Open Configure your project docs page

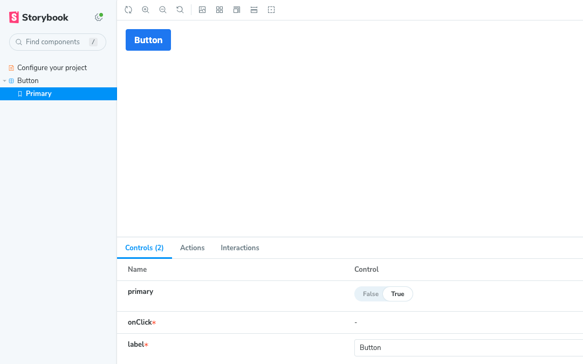click(52, 68)
